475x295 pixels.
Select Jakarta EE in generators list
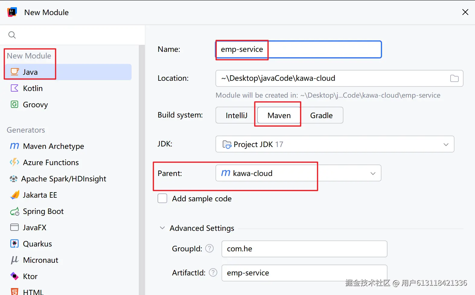point(40,195)
